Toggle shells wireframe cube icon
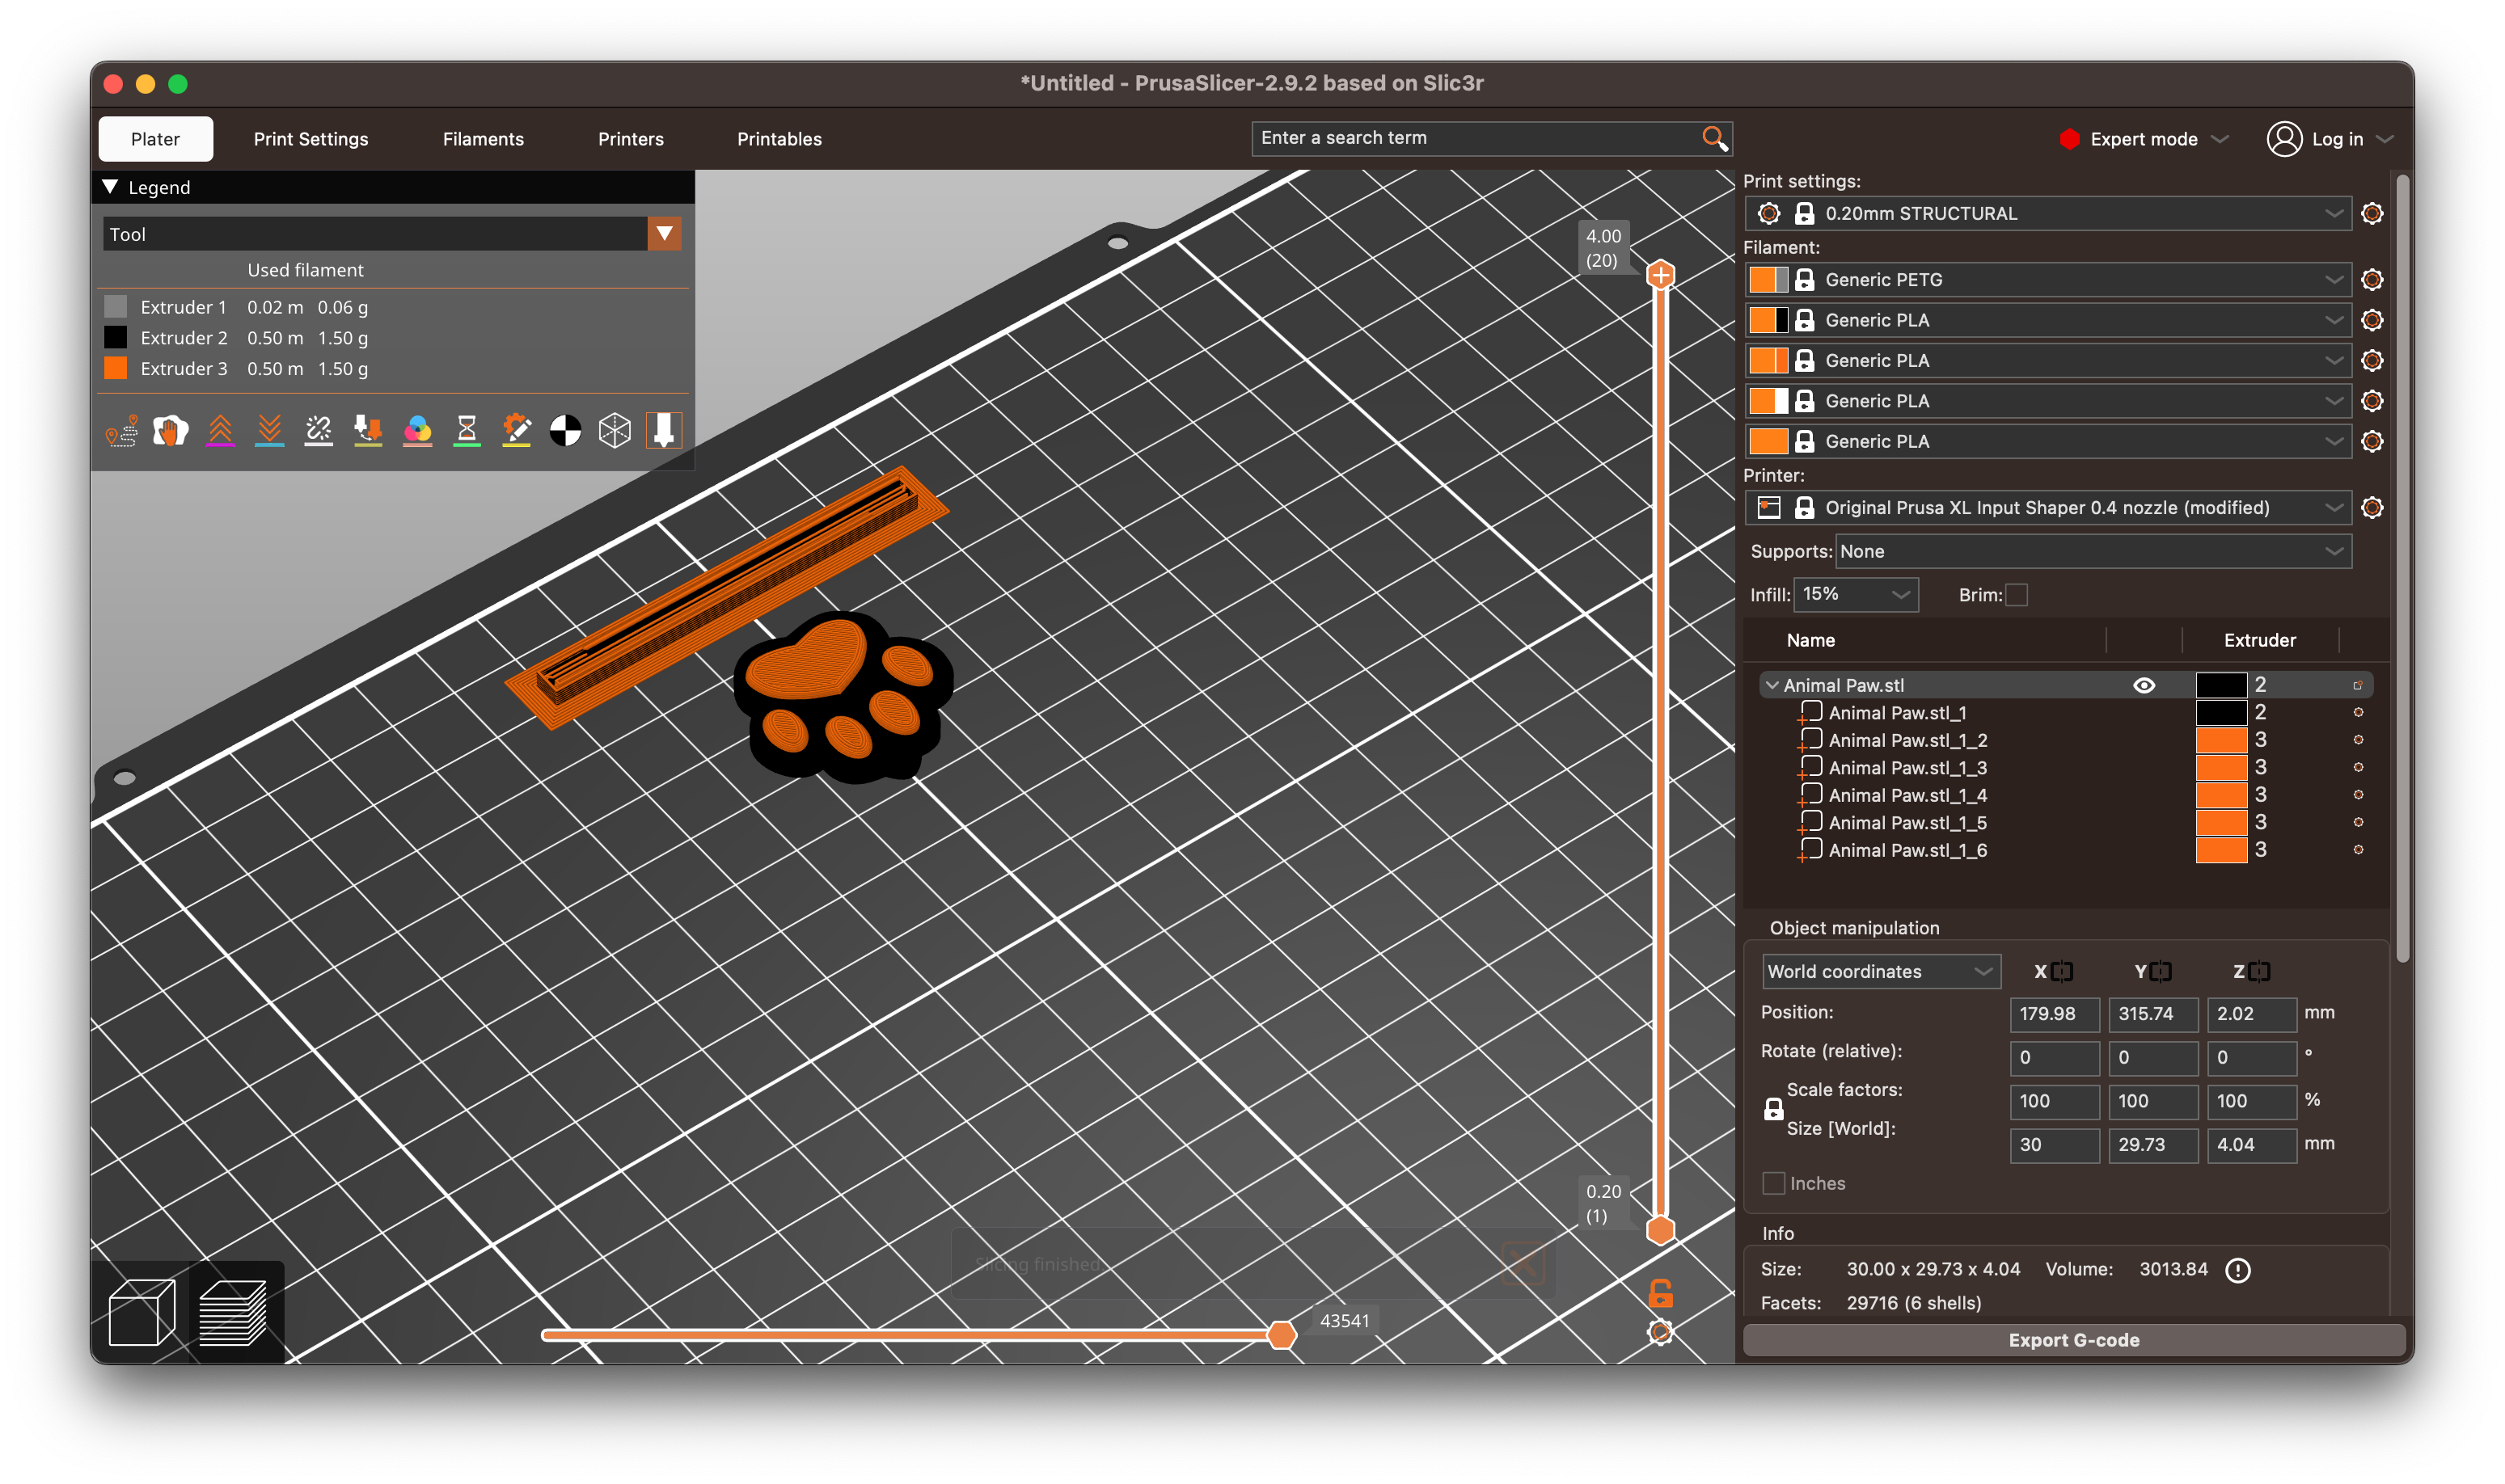Viewport: 2505px width, 1484px height. pos(615,431)
